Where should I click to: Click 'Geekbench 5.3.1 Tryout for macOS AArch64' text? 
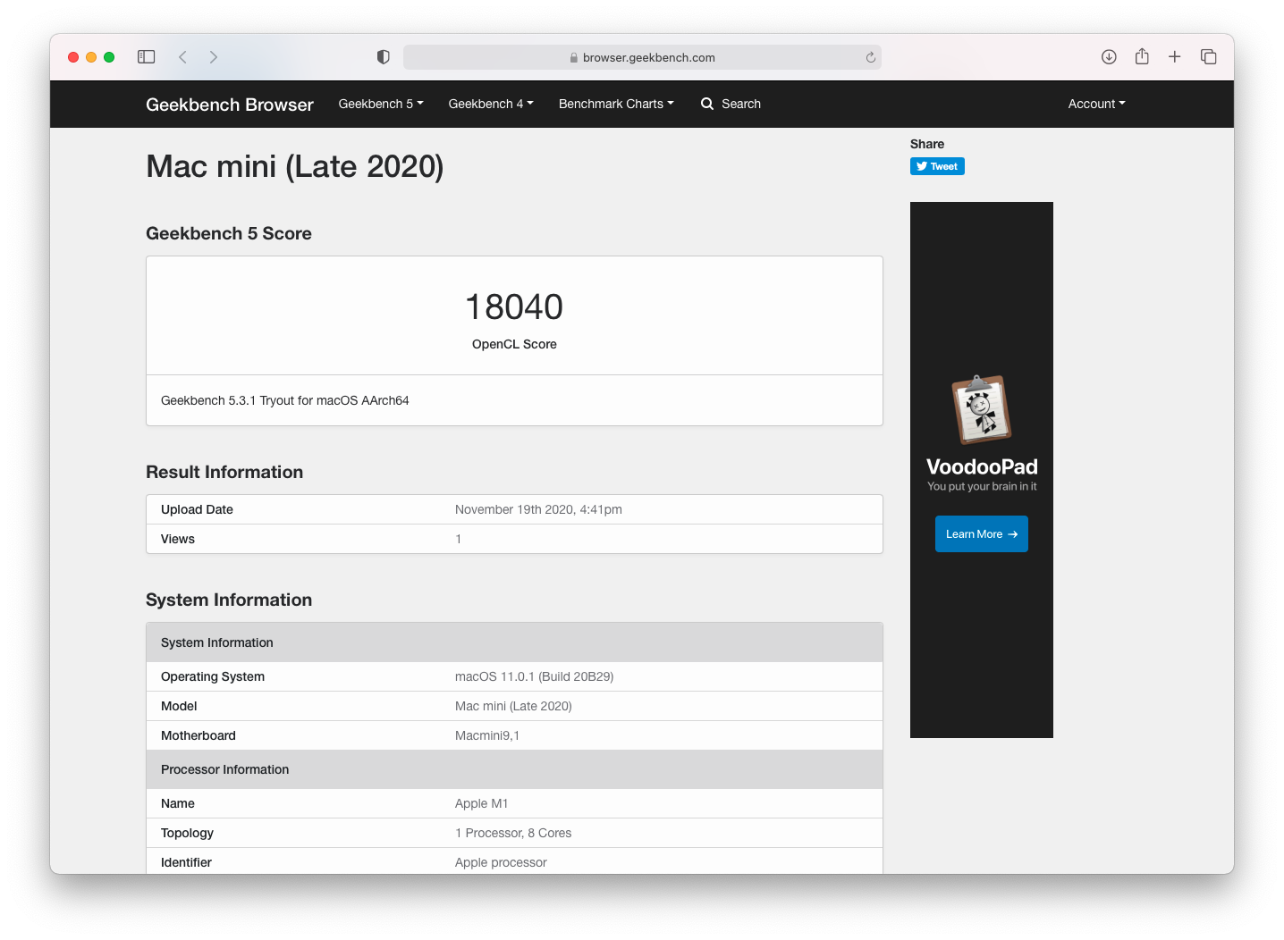(285, 400)
